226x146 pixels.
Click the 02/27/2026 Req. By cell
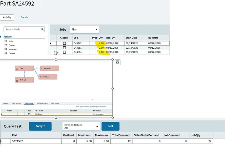click(x=115, y=43)
